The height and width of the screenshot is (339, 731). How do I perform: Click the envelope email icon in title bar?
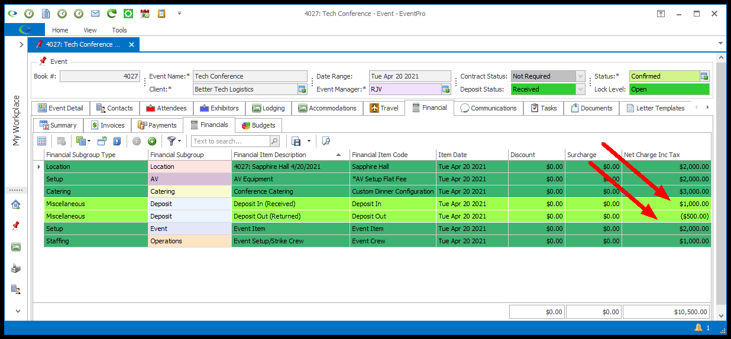(95, 13)
